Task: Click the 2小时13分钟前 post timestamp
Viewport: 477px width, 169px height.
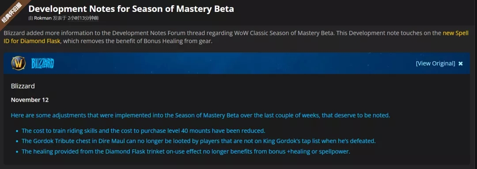Action: (83, 18)
